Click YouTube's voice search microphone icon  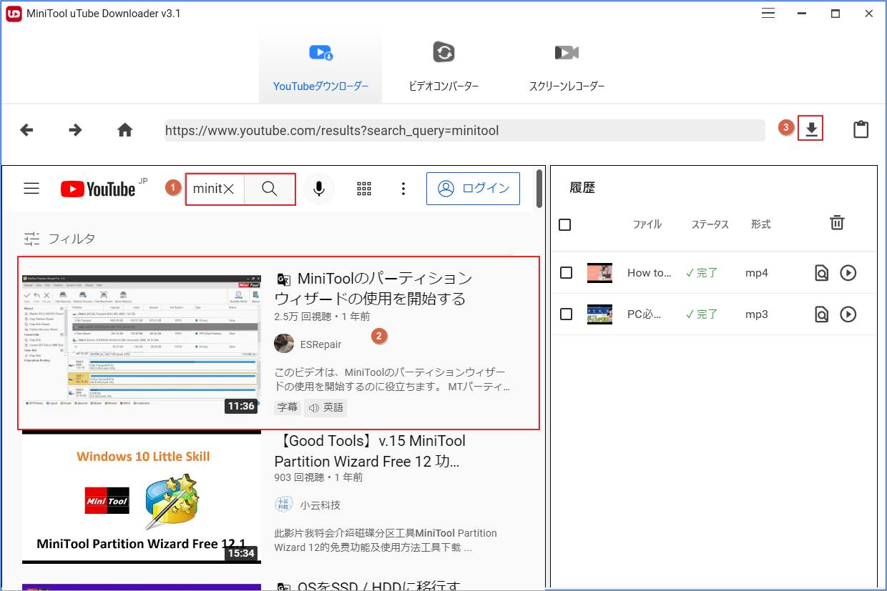tap(319, 189)
